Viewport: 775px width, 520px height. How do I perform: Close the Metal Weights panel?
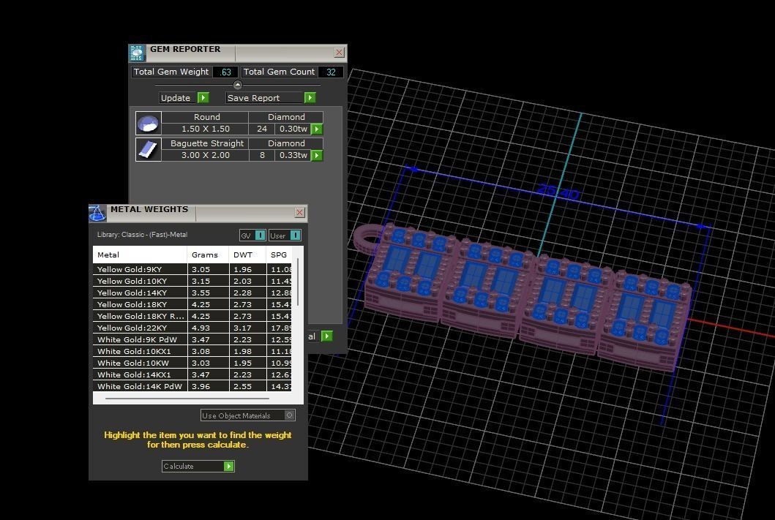point(299,212)
